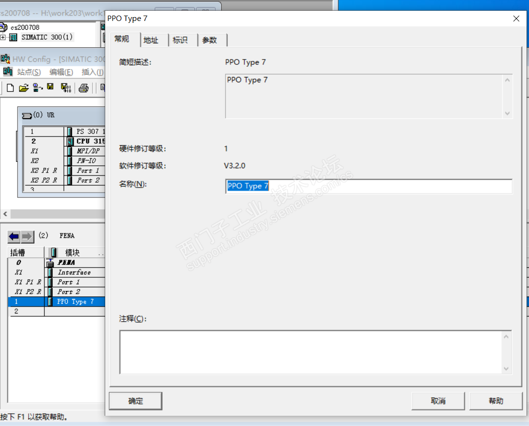Expand the SIMATIC 300(1) tree node
Image resolution: width=529 pixels, height=426 pixels.
(x=3, y=37)
